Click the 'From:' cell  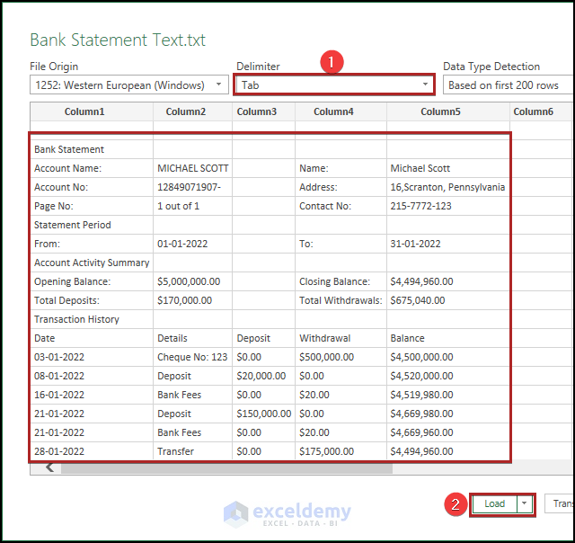click(x=92, y=244)
